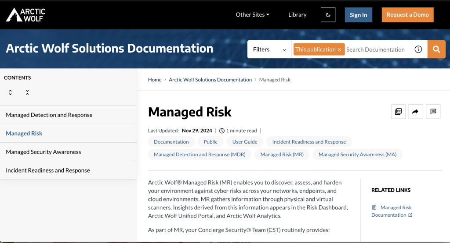450x243 pixels.
Task: Open Managed Security Awareness section
Action: click(x=68, y=152)
